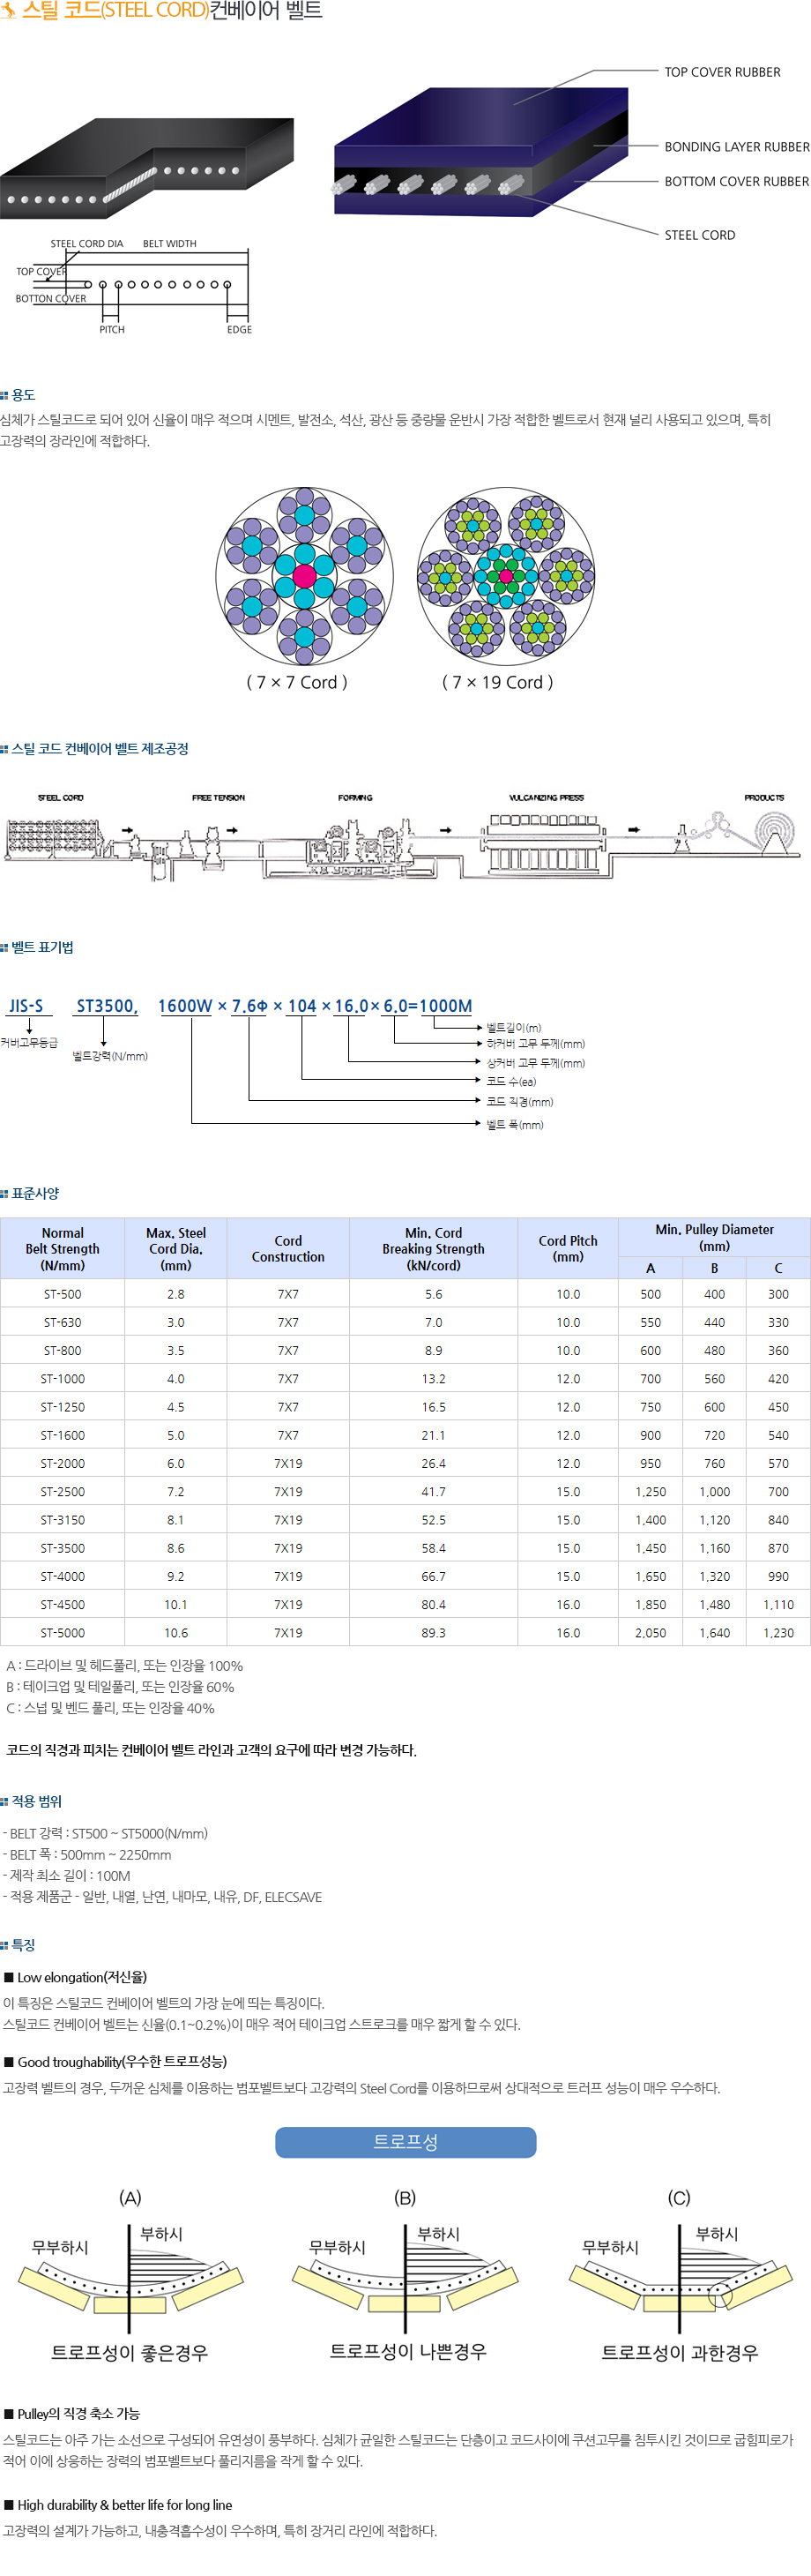Click the underlined ST3500 belt strength text
Screen dimensions: 811x2576
tap(107, 1006)
